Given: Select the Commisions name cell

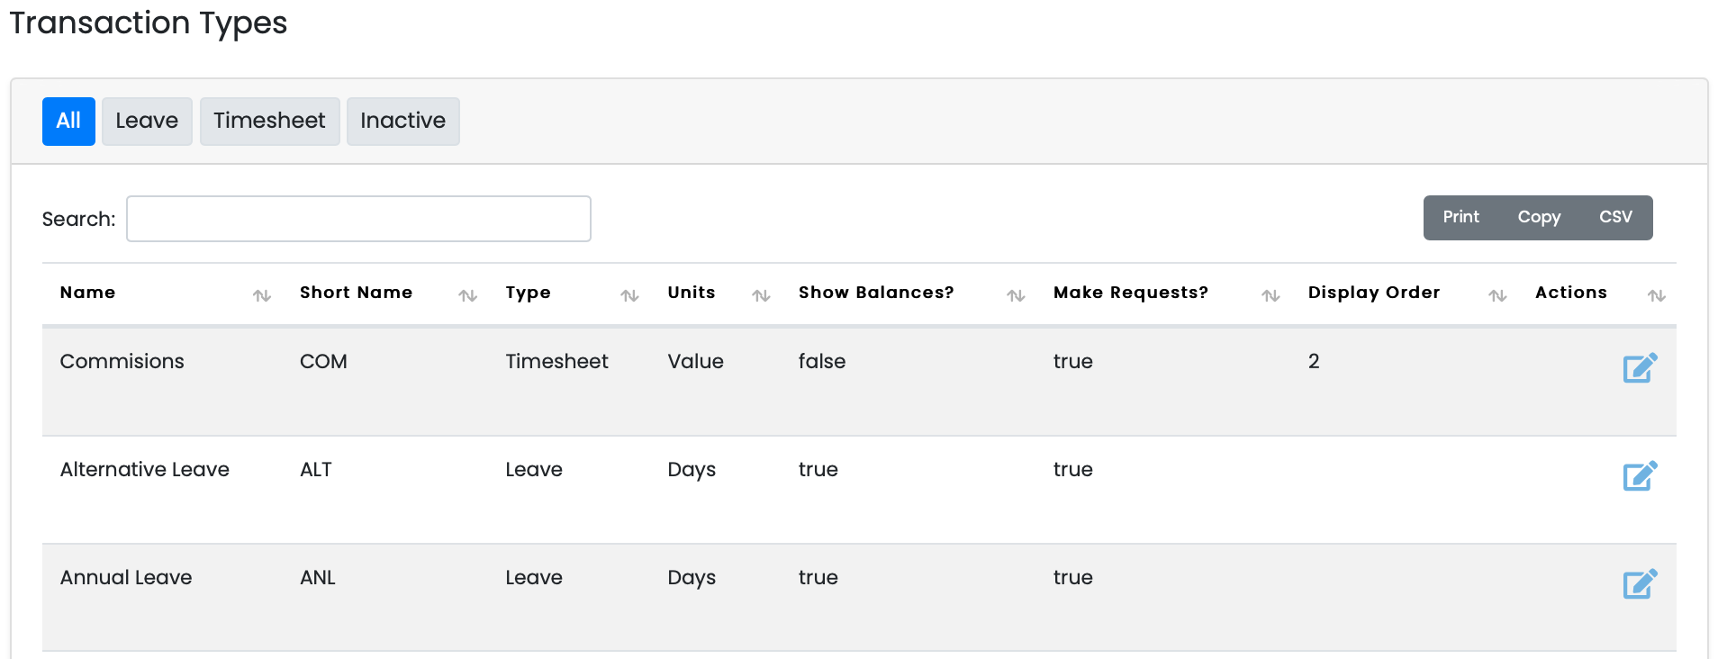Looking at the screenshot, I should (x=122, y=361).
